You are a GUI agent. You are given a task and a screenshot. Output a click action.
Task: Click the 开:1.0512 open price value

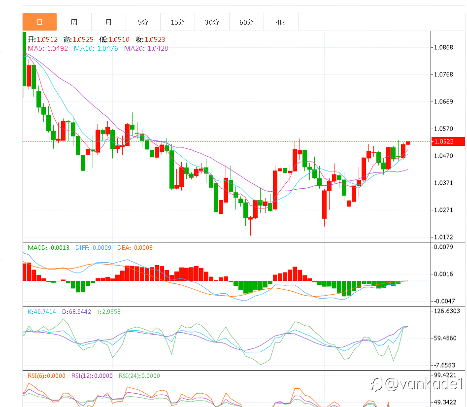tap(42, 39)
